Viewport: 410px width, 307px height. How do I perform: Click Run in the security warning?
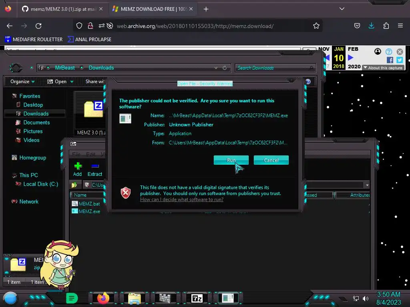pos(231,160)
